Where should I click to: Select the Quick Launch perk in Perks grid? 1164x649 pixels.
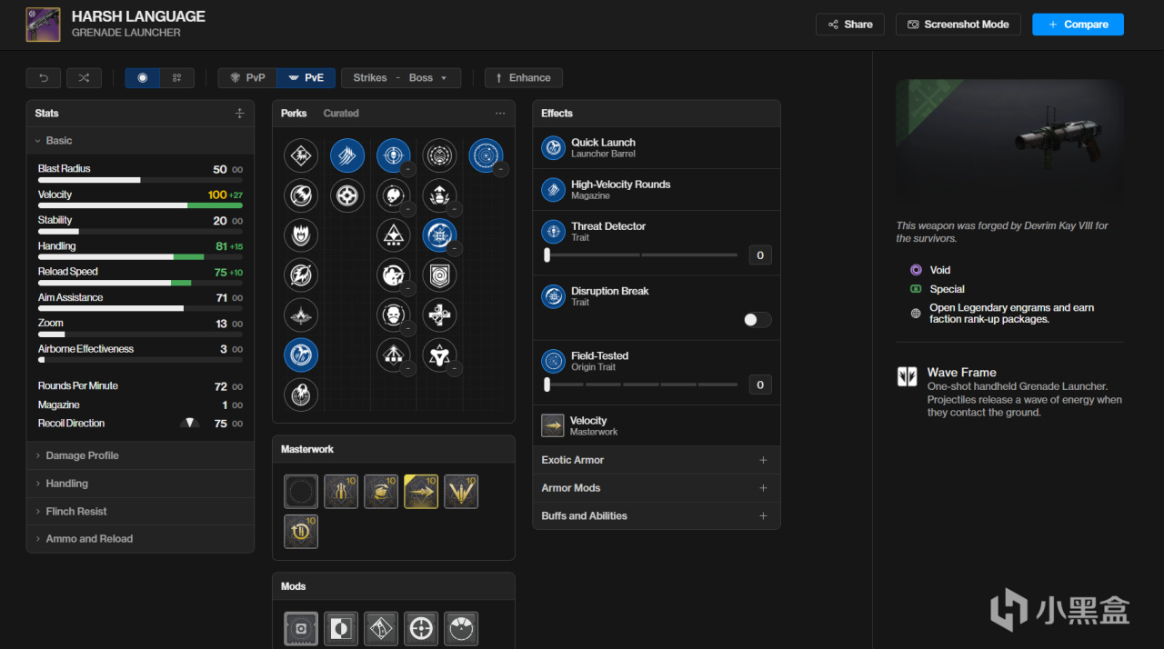301,355
